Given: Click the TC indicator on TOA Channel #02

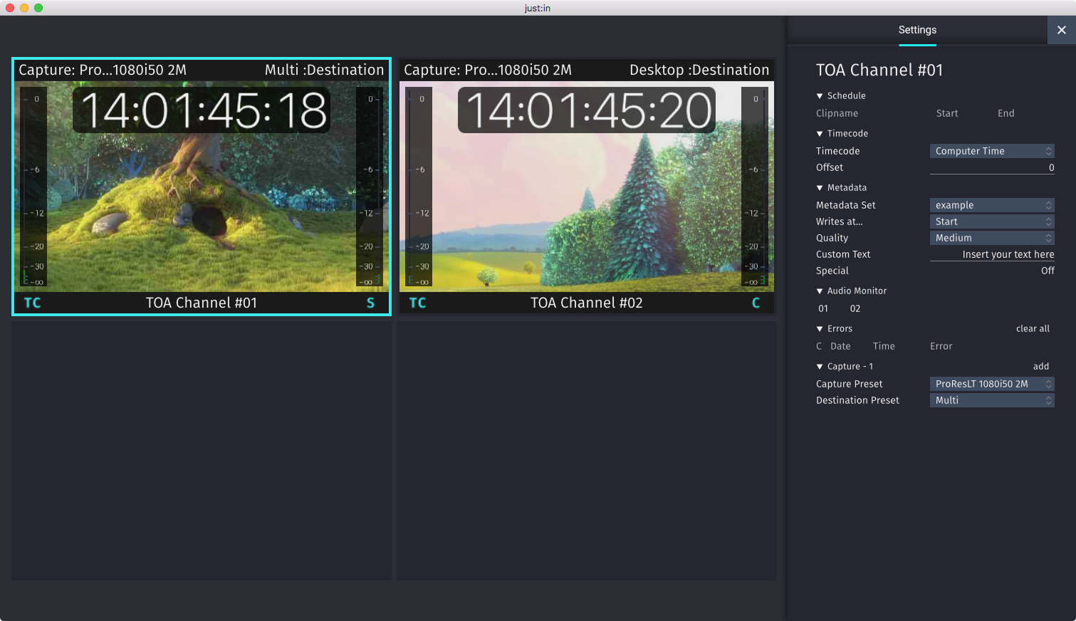Looking at the screenshot, I should click(x=418, y=303).
